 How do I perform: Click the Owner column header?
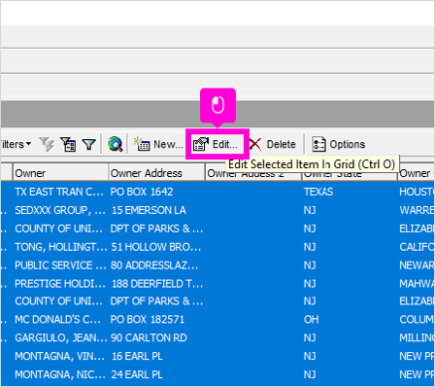click(60, 173)
